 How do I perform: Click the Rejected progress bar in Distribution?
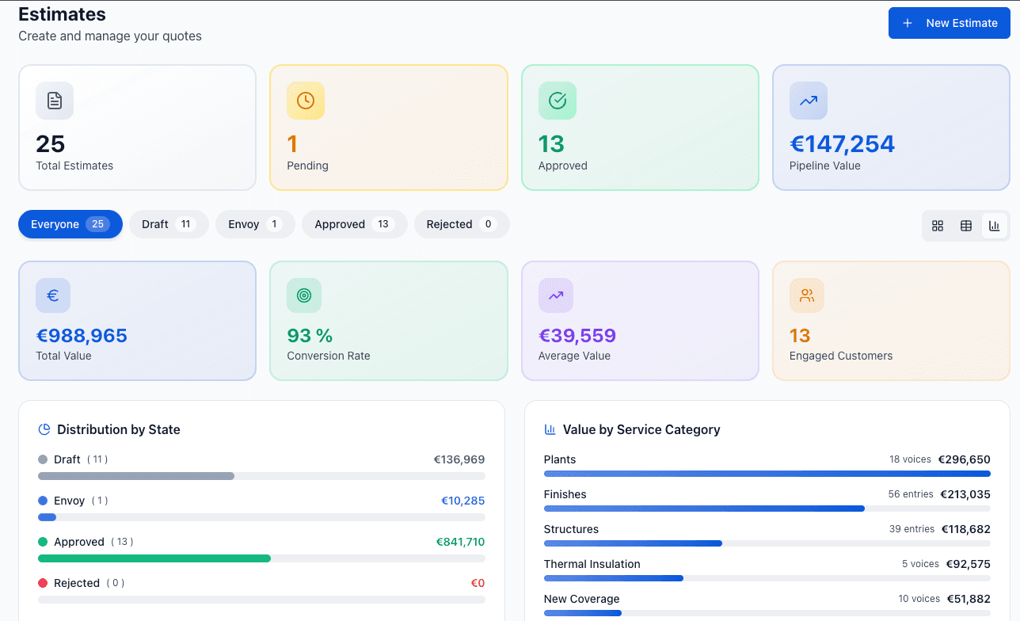tap(261, 600)
